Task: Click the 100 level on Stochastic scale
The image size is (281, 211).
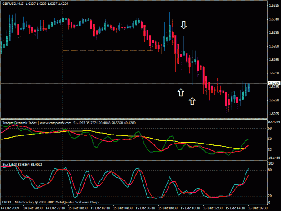Action: [271, 163]
